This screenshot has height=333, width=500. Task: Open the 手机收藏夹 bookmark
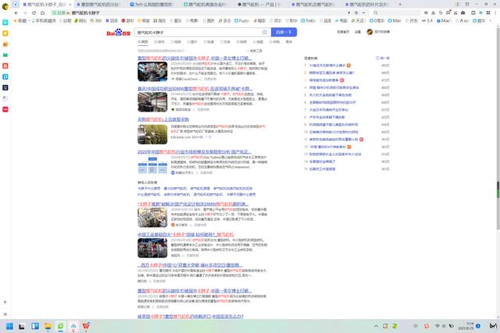(44, 20)
